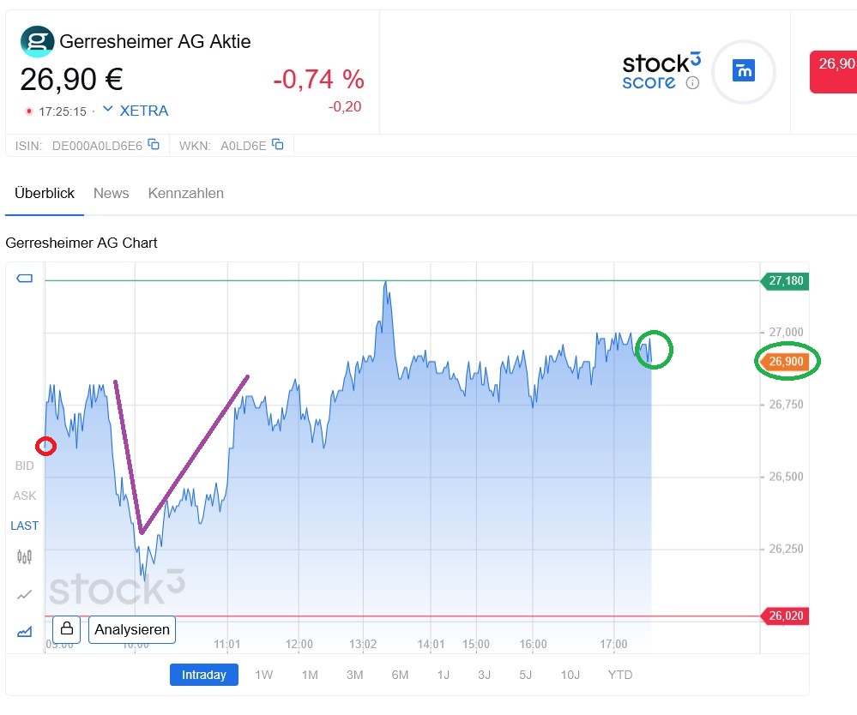Copy the WKN to clipboard
This screenshot has width=857, height=715.
coord(278,145)
